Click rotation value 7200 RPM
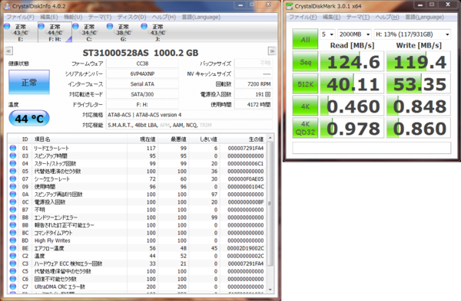The height and width of the screenshot is (301, 461). click(x=254, y=84)
